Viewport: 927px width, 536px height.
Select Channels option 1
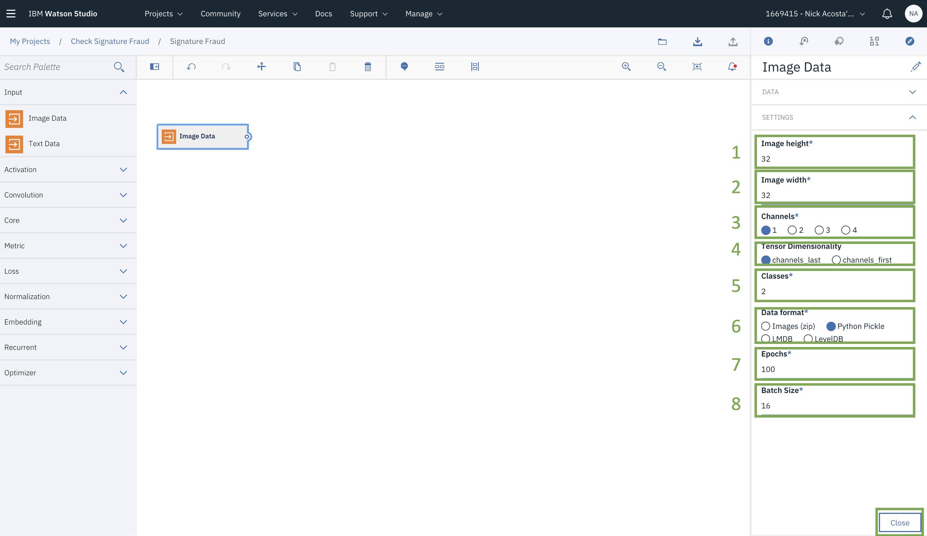click(766, 230)
